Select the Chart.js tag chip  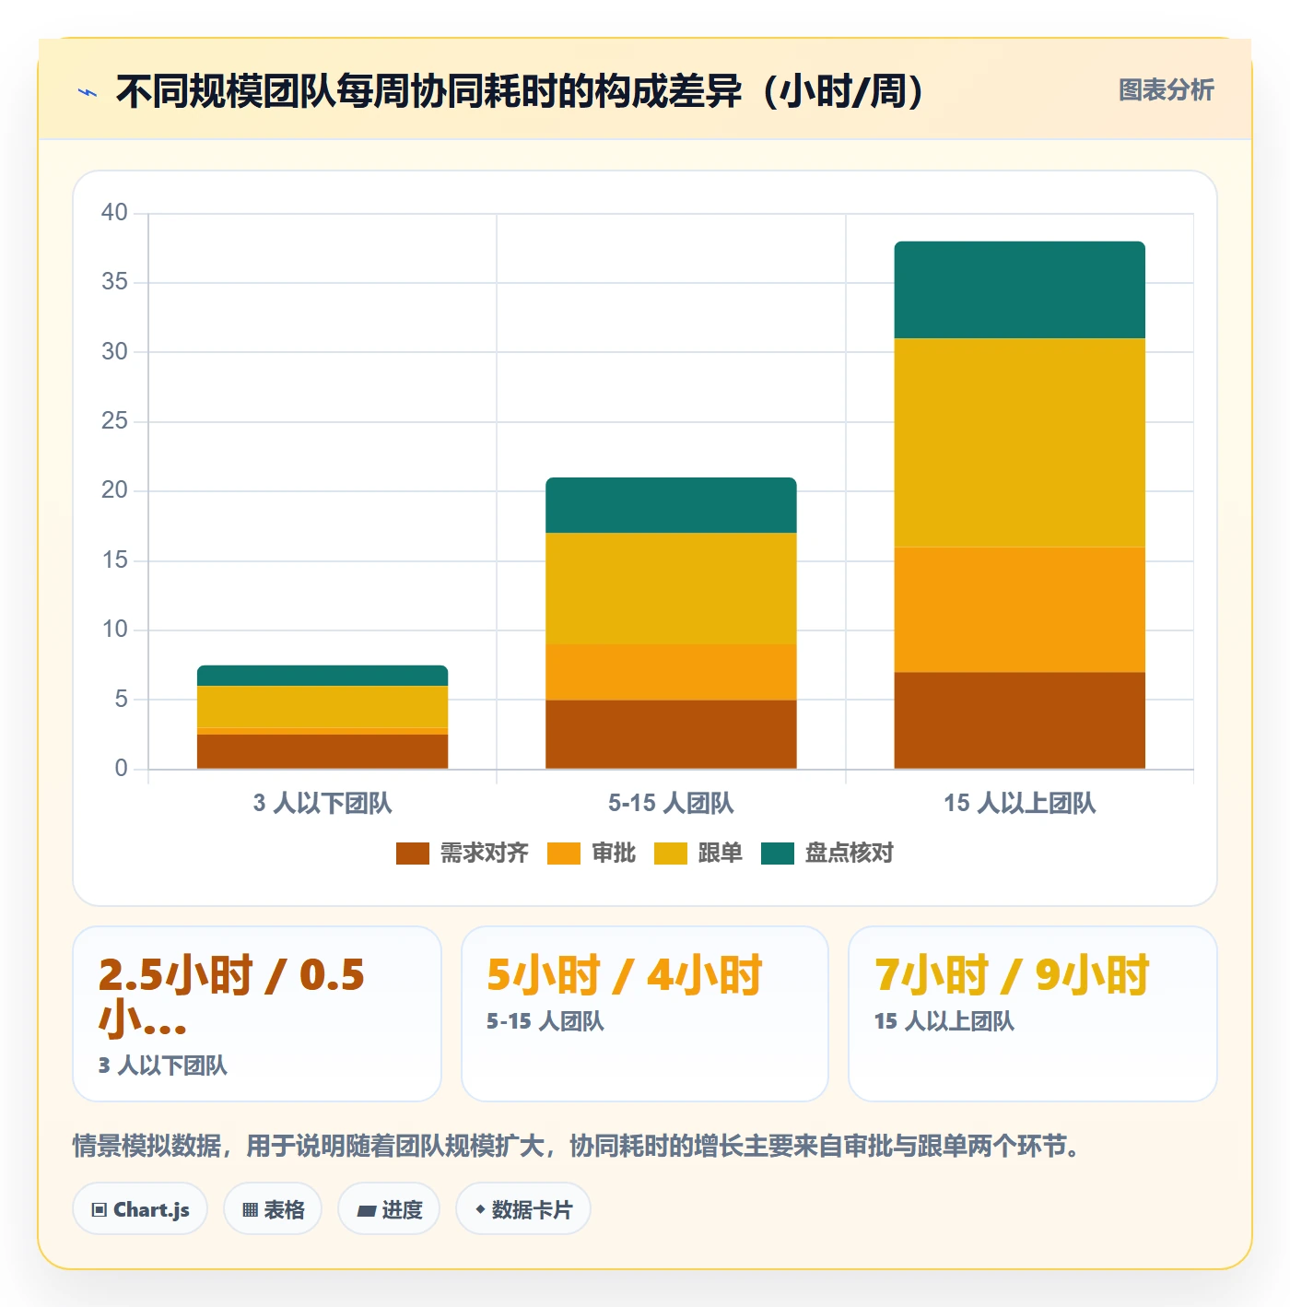(140, 1209)
